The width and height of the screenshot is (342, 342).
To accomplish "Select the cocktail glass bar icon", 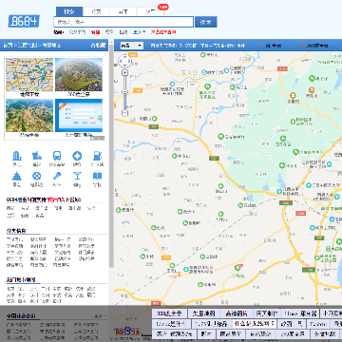I will (x=77, y=176).
